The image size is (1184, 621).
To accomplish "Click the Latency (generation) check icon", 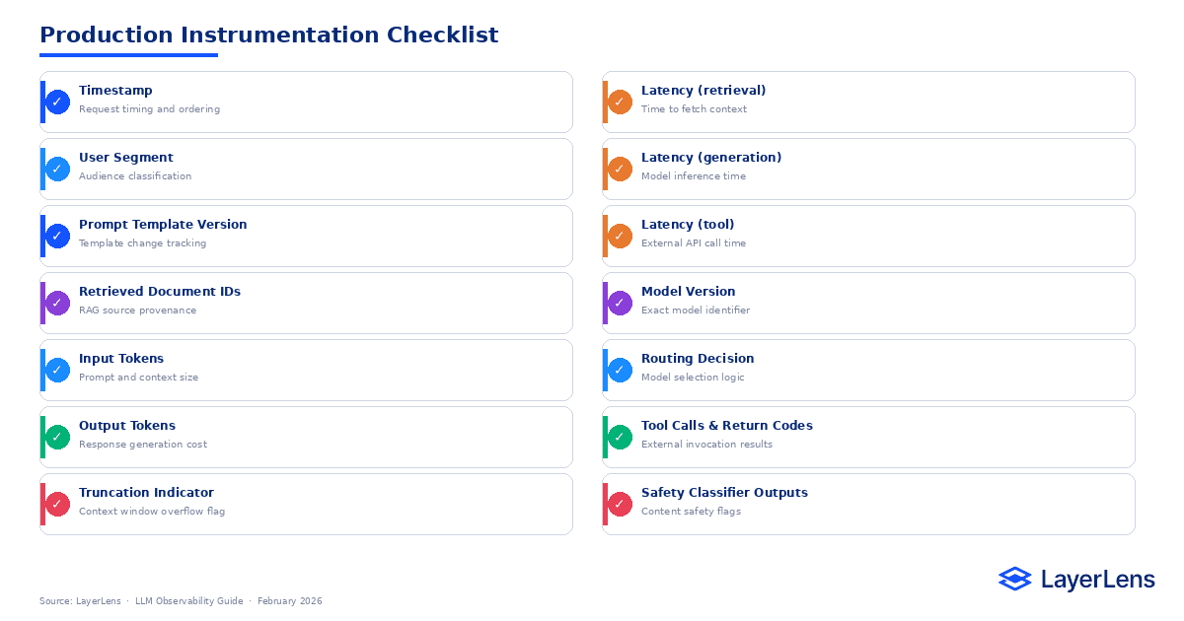I will pos(620,169).
